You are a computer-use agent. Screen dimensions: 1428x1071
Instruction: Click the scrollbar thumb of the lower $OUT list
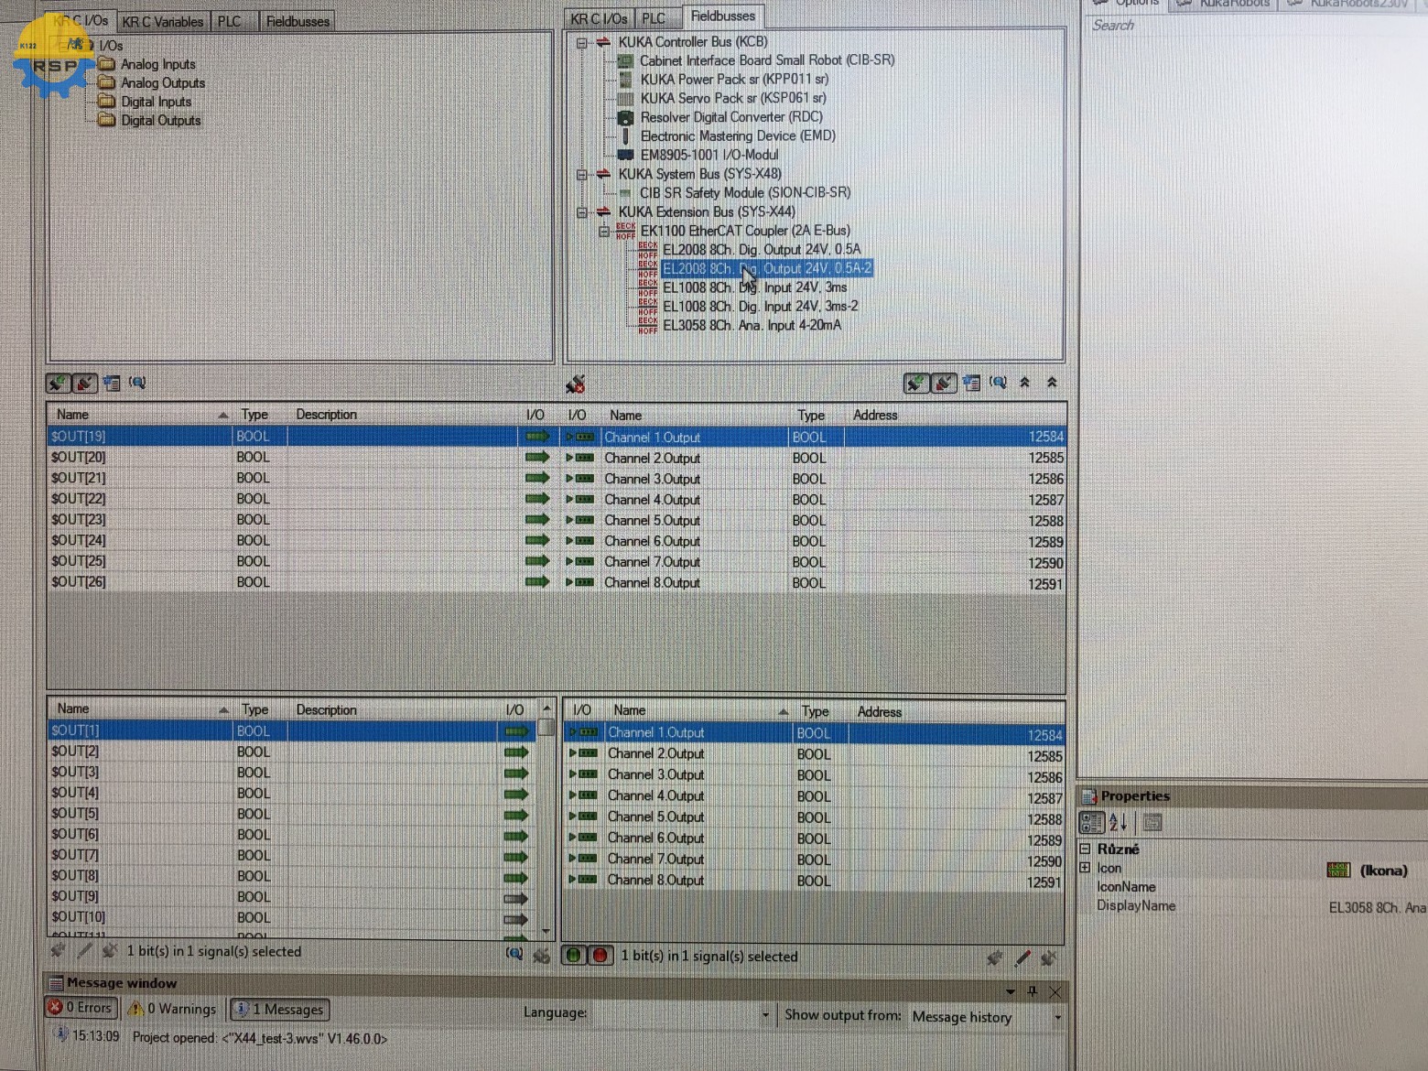tap(546, 728)
